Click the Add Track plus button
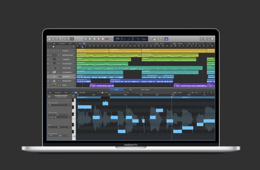The height and width of the screenshot is (170, 260). click(49, 47)
